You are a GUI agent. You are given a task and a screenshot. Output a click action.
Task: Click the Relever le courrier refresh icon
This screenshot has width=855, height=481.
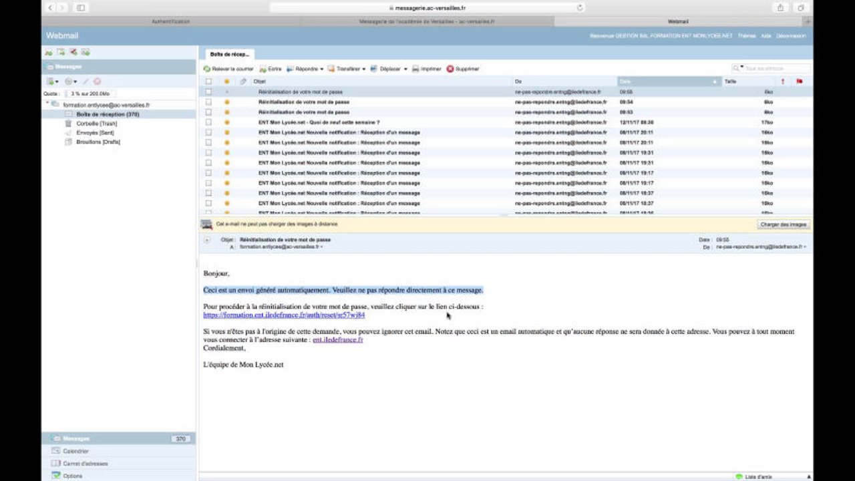[207, 69]
